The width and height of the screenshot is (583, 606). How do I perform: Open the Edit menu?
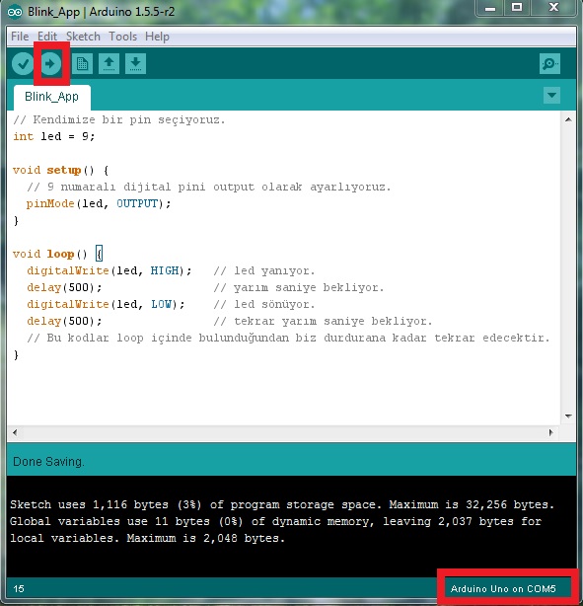pyautogui.click(x=47, y=37)
